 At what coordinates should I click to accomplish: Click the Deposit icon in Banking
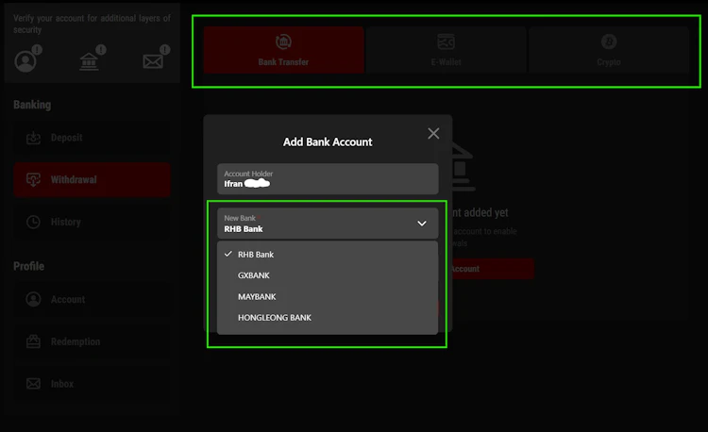[x=33, y=138]
